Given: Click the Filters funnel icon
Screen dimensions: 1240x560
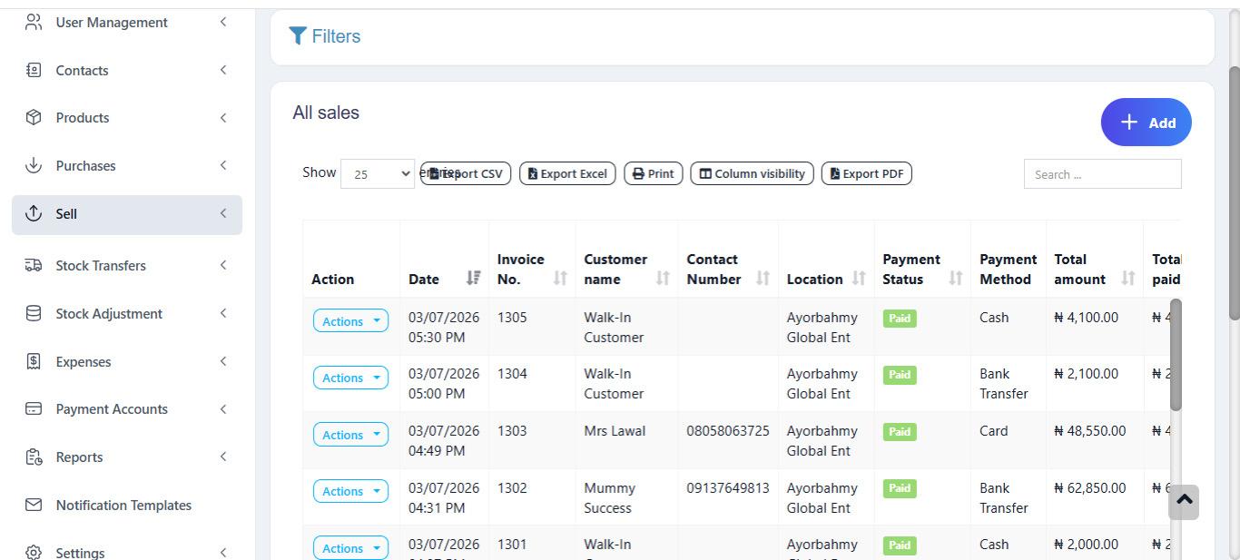Looking at the screenshot, I should (298, 36).
